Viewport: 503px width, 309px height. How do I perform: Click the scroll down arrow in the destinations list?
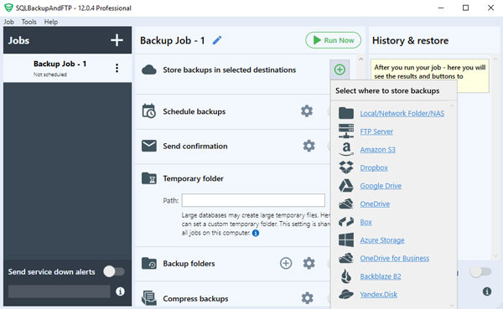(x=453, y=305)
